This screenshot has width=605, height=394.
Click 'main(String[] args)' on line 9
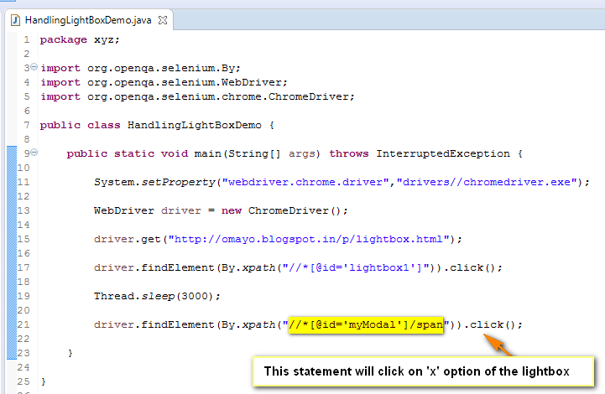coord(257,153)
